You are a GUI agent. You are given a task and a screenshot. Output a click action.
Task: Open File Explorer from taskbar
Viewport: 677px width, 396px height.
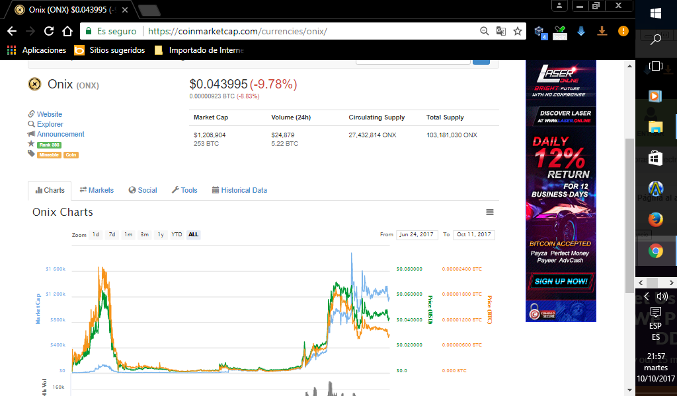pyautogui.click(x=656, y=127)
